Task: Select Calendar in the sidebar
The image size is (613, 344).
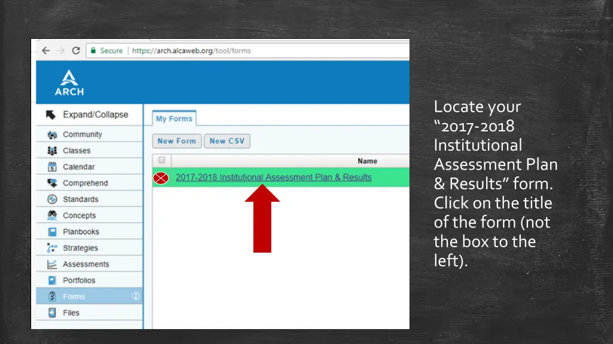Action: tap(89, 167)
